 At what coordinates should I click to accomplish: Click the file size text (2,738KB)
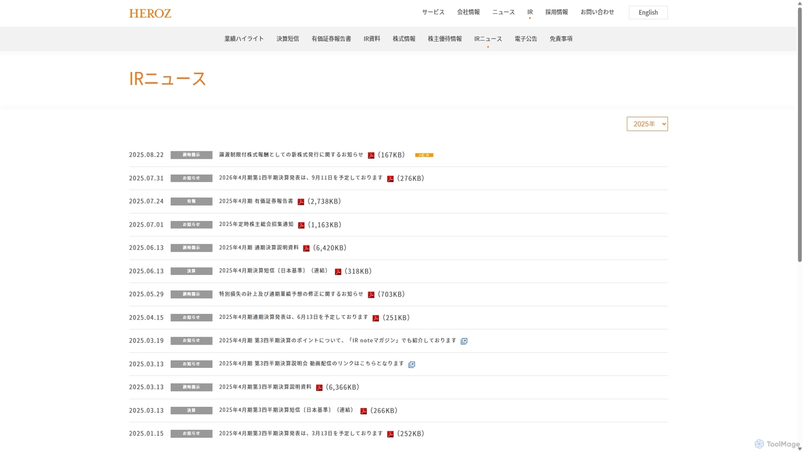click(x=324, y=202)
